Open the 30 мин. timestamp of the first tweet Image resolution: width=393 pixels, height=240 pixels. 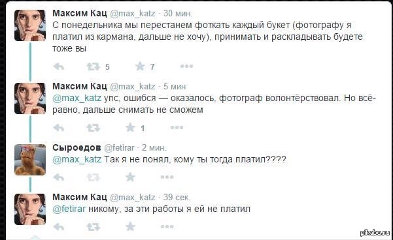tap(178, 13)
